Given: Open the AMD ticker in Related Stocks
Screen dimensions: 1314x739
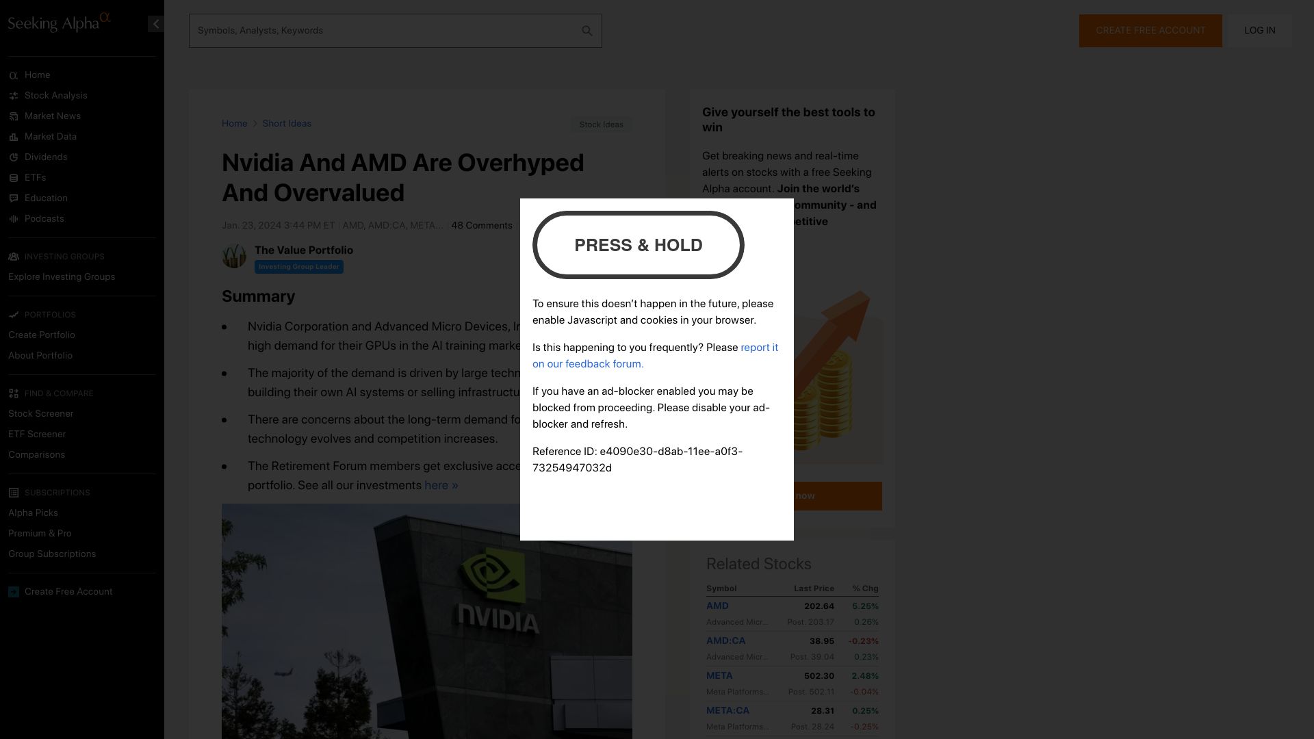Looking at the screenshot, I should (x=717, y=606).
